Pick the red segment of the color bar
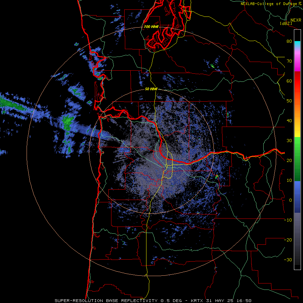 297,81
